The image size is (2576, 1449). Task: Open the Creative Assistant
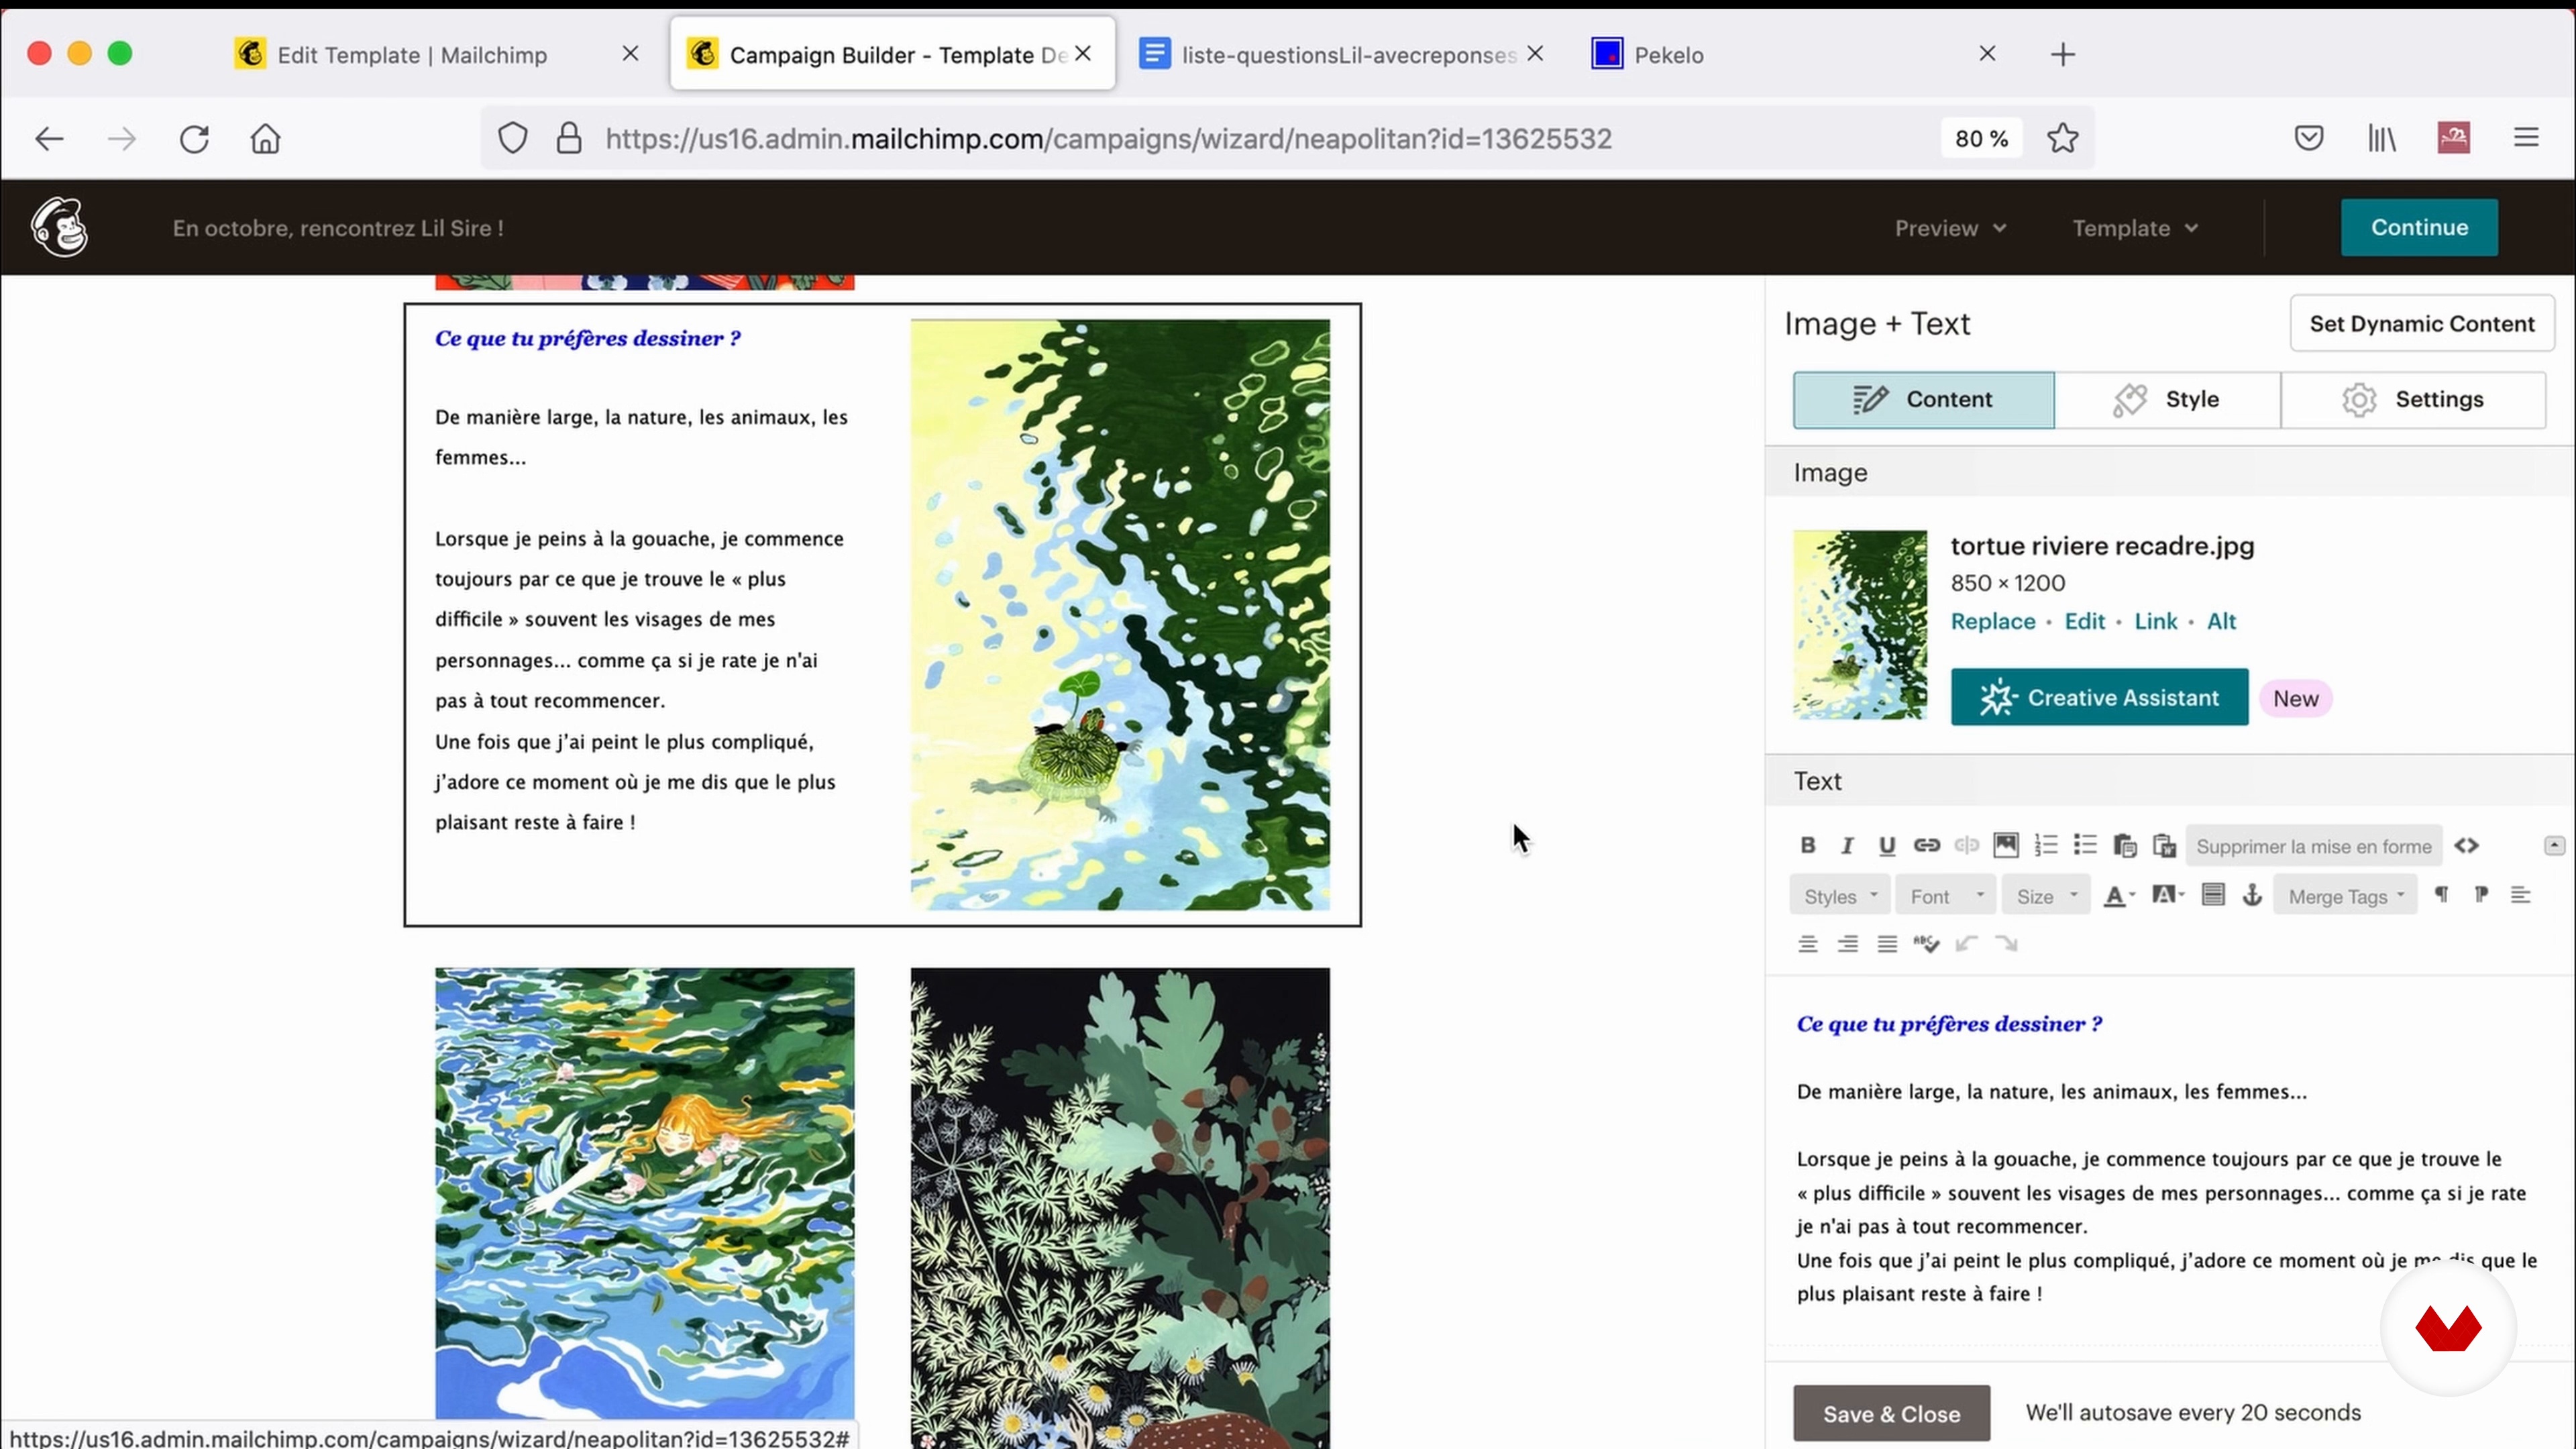click(2099, 697)
